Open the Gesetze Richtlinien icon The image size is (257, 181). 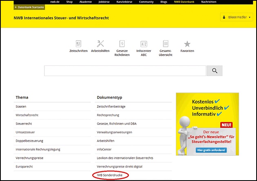pyautogui.click(x=121, y=44)
